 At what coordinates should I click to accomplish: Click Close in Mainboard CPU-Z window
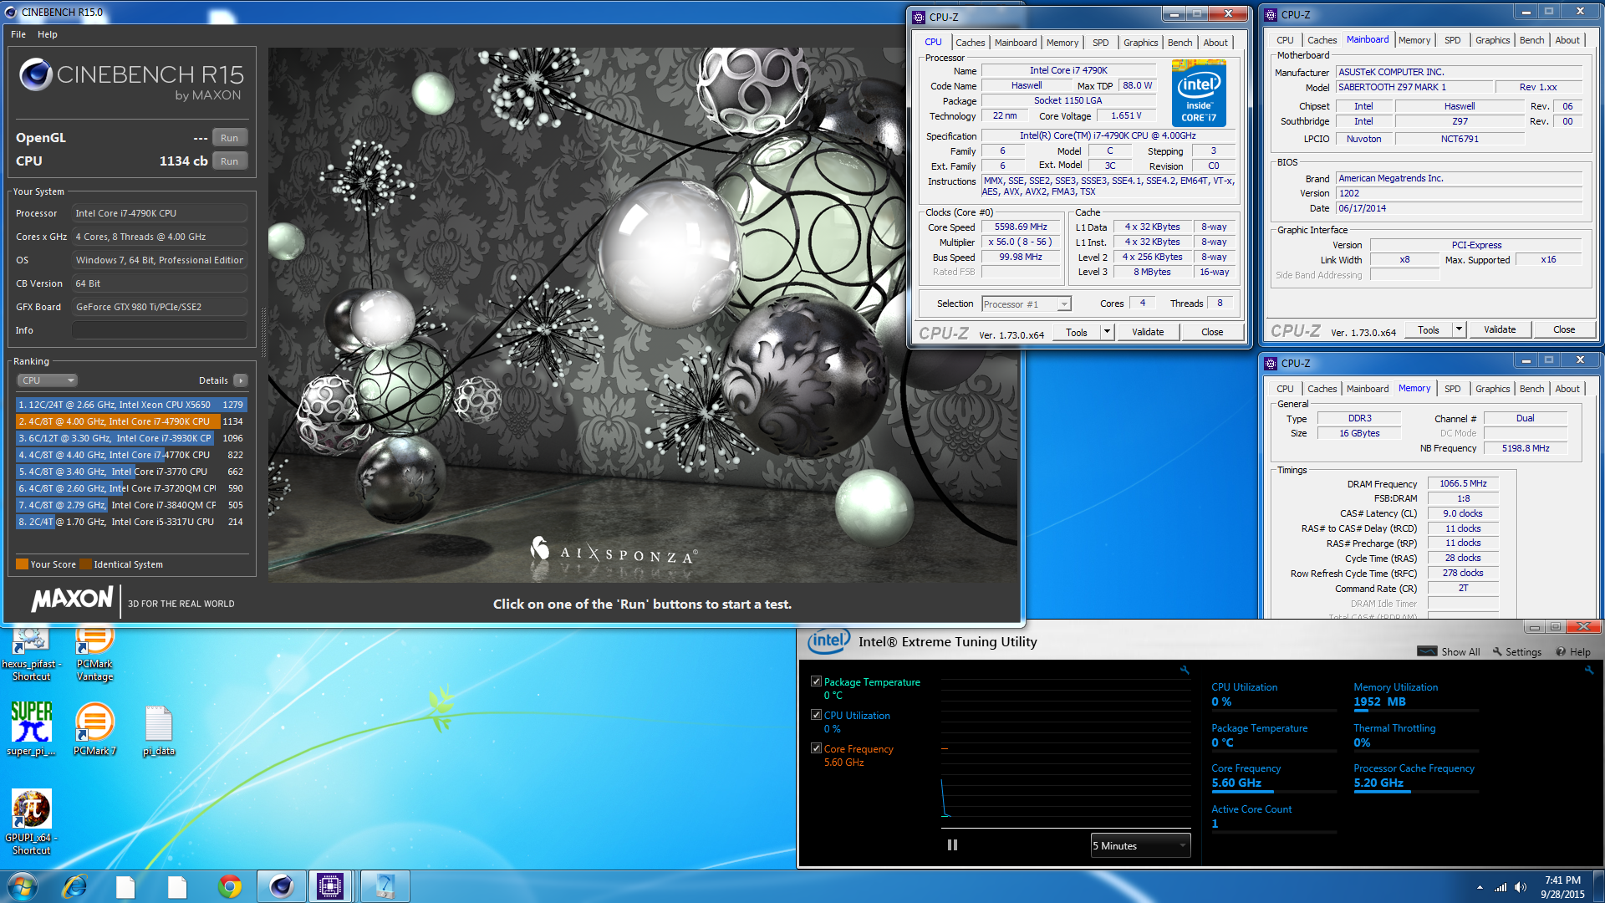(1564, 329)
